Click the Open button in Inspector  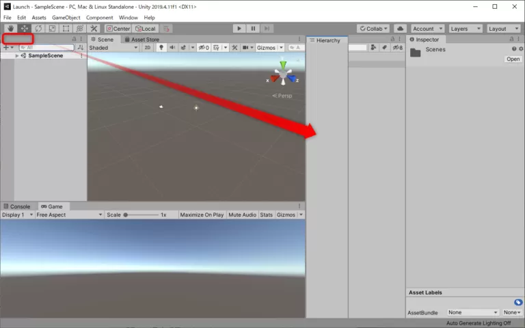coord(513,59)
